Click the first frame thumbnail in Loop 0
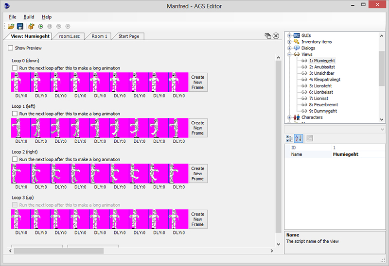Screen dimensions: 389x266 [x=20, y=83]
